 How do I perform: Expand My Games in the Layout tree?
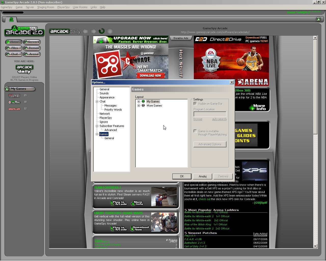point(139,101)
